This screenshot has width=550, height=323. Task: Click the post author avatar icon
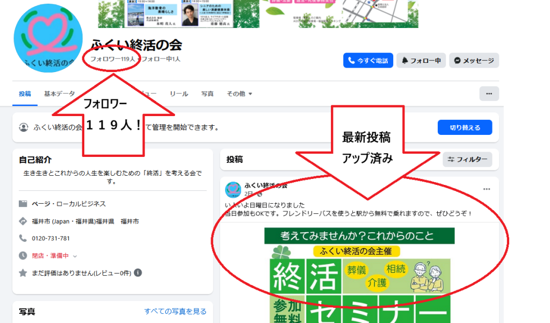click(233, 189)
